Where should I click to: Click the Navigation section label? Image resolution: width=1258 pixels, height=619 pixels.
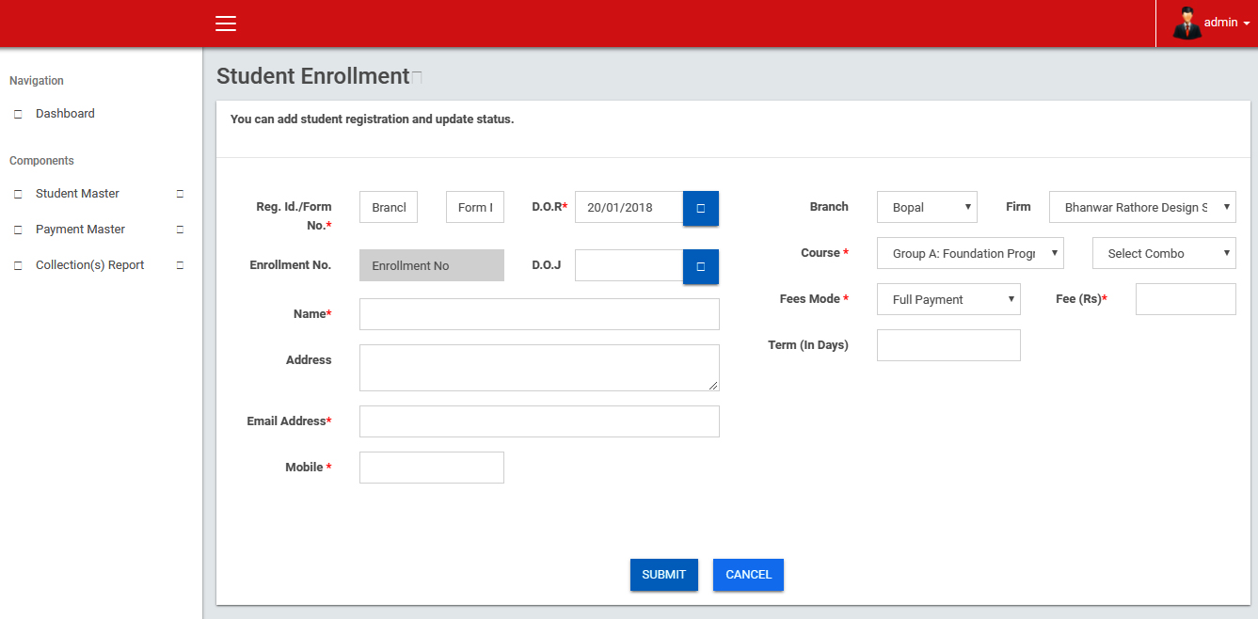pos(37,81)
